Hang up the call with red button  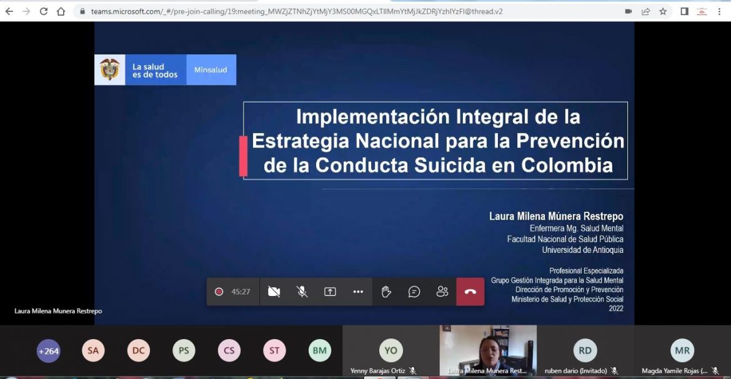click(470, 292)
